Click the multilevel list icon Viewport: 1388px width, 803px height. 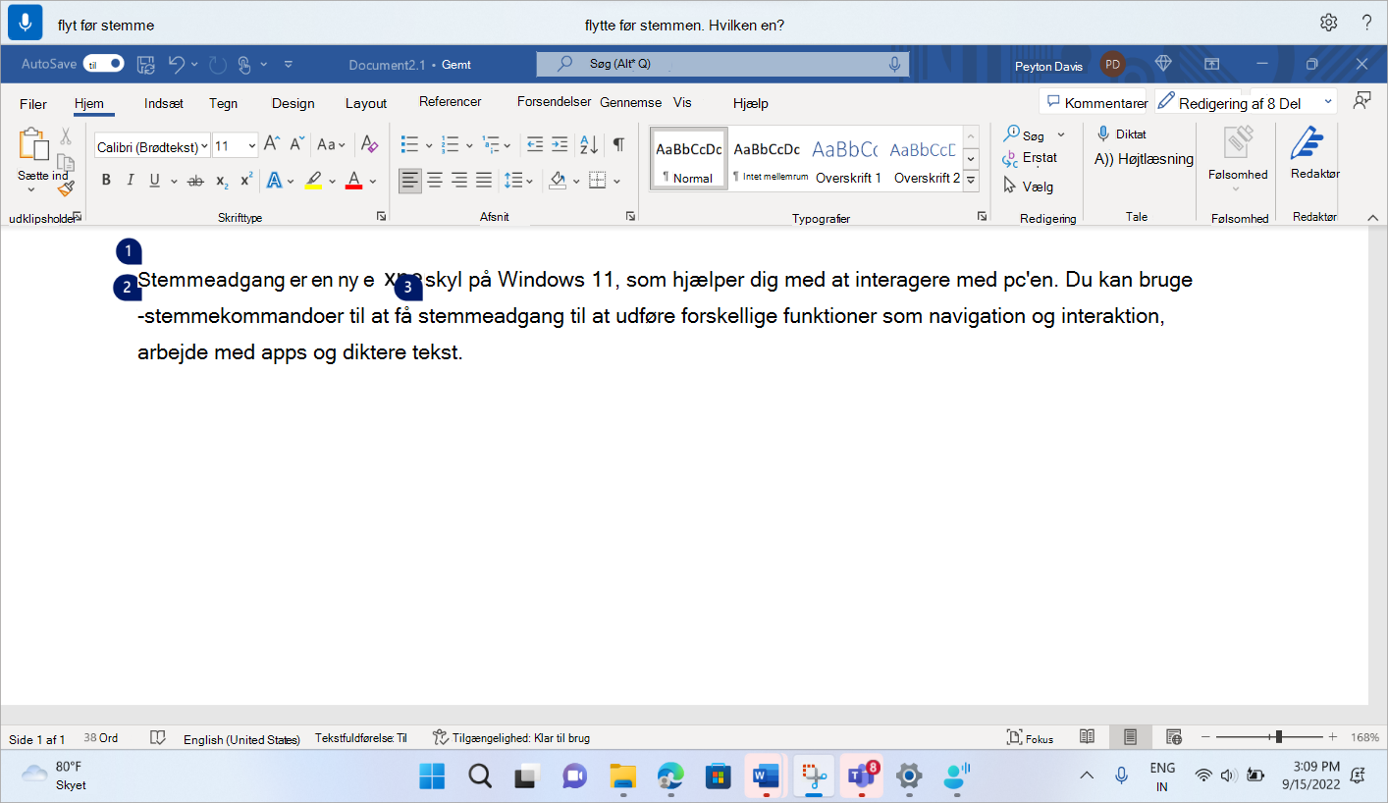tap(492, 144)
